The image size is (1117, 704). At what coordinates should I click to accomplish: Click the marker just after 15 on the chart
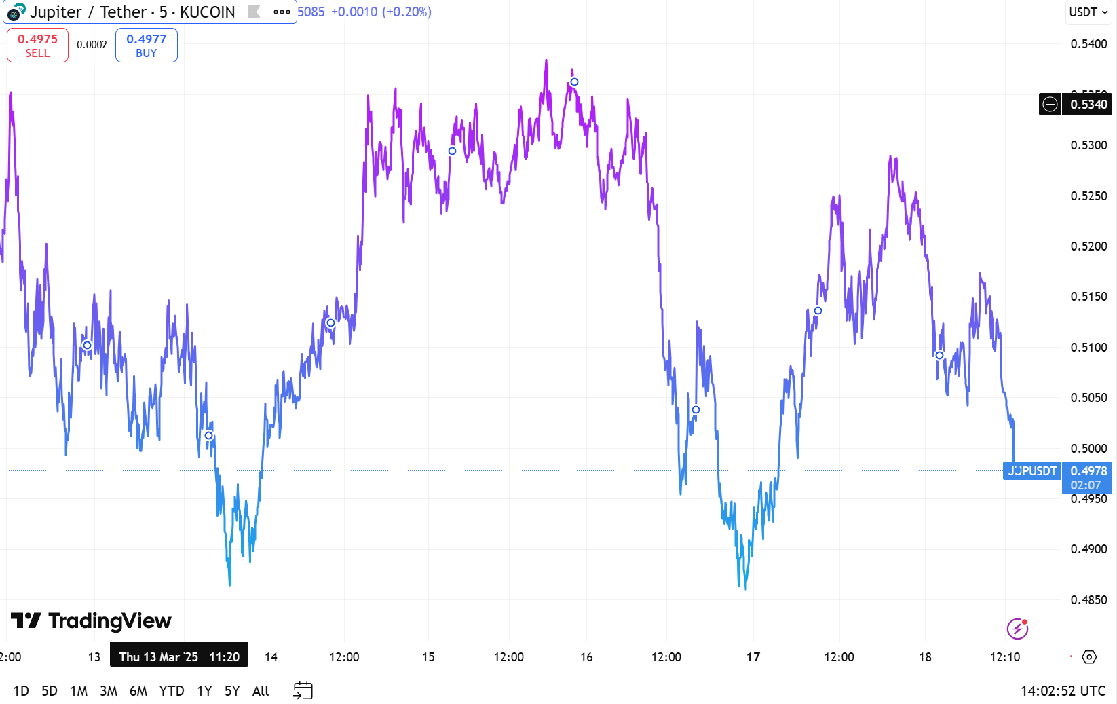(452, 151)
